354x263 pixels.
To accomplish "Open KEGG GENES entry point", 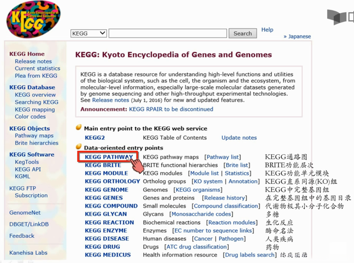I will pyautogui.click(x=104, y=198).
